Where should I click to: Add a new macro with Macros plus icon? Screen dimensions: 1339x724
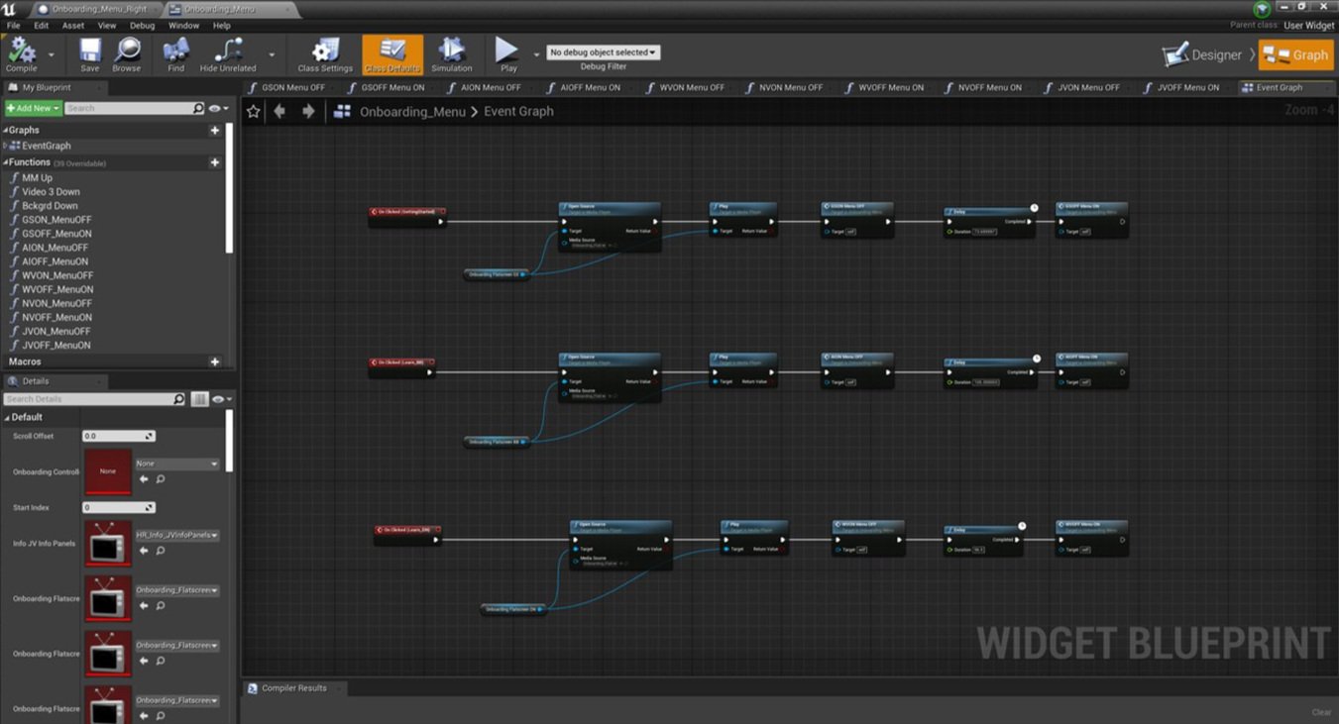pyautogui.click(x=215, y=362)
